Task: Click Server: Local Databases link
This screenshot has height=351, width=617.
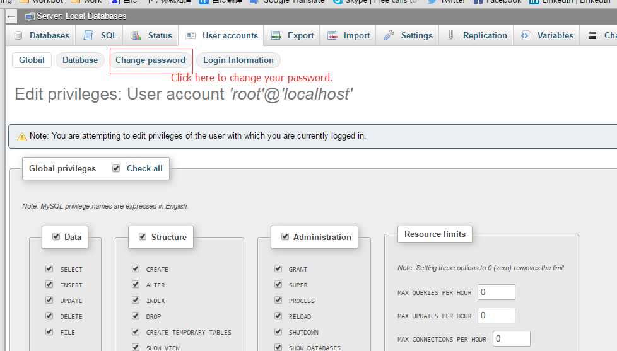Action: [81, 16]
